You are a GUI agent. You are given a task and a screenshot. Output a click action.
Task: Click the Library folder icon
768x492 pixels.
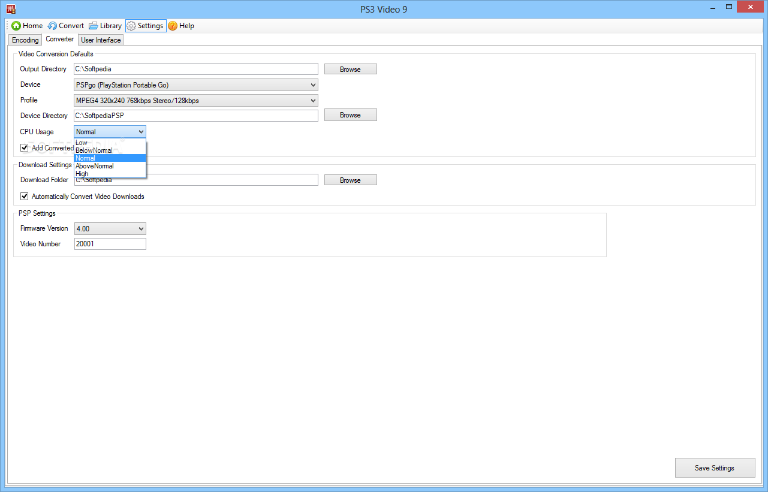[94, 26]
